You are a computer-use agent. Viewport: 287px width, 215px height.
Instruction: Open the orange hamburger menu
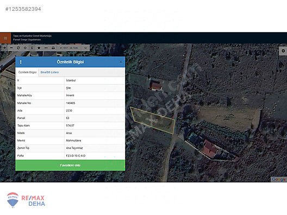coord(5,38)
